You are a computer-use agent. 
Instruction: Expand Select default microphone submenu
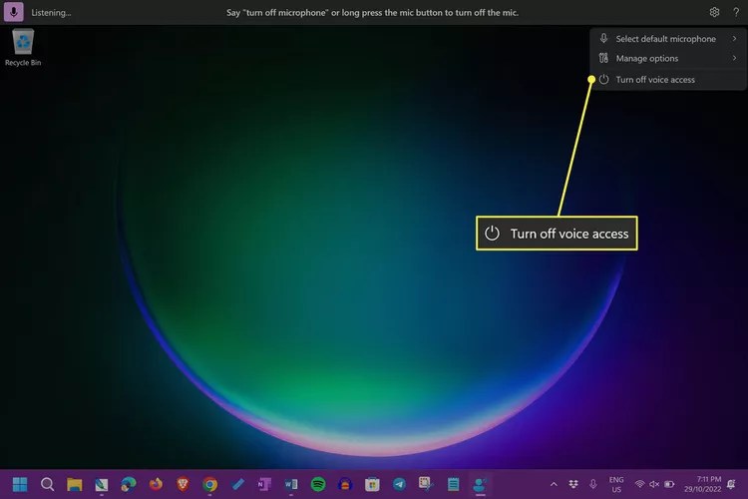[668, 39]
